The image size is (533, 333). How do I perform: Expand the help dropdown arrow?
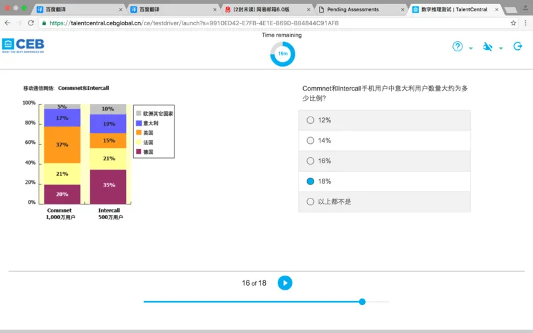471,49
